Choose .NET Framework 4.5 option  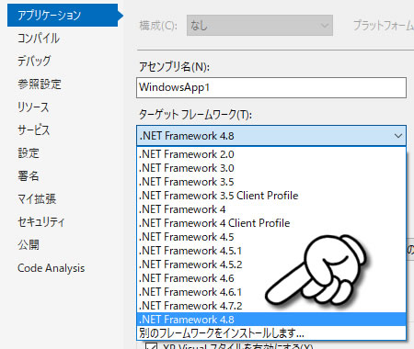271,237
